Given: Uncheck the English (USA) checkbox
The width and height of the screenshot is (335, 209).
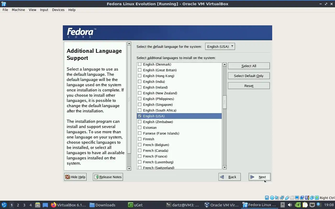Looking at the screenshot, I should pyautogui.click(x=139, y=116).
